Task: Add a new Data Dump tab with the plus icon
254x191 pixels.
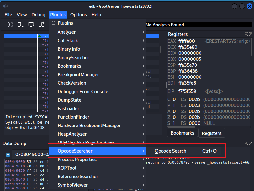Action: [8, 154]
